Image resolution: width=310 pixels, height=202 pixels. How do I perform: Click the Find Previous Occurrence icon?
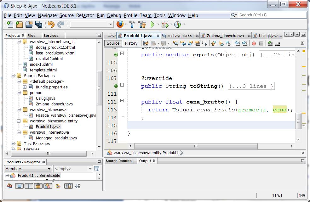[183, 43]
